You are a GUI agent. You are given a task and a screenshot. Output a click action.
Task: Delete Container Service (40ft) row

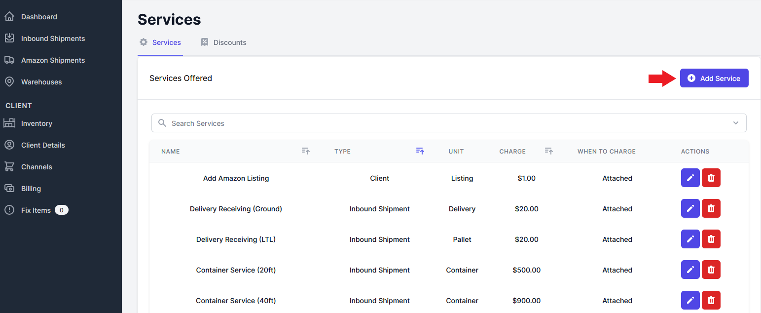711,300
